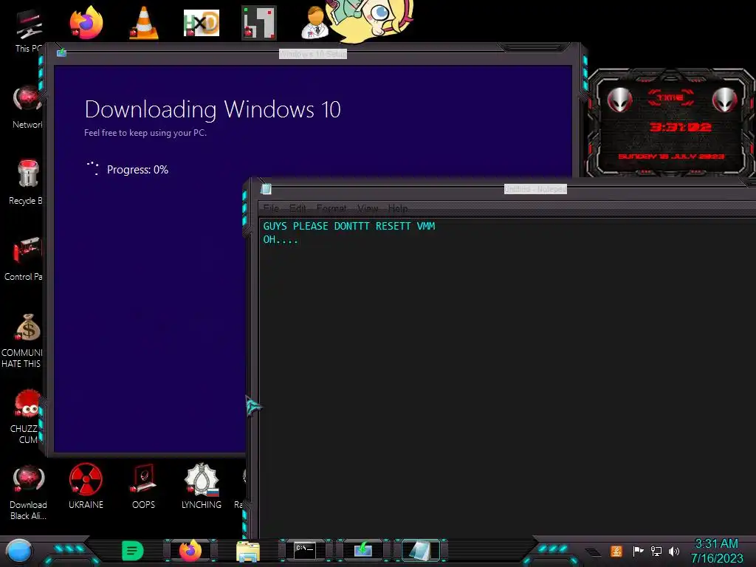Image resolution: width=756 pixels, height=567 pixels.
Task: Open Notepad Format menu
Action: [x=331, y=208]
